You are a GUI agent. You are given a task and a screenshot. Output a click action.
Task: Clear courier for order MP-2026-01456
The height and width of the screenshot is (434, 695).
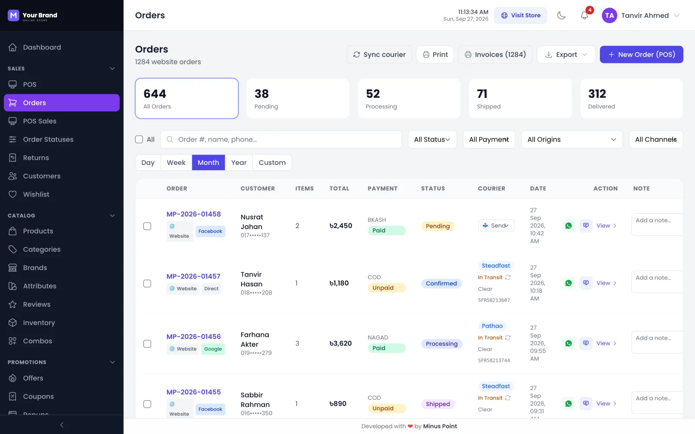(x=485, y=349)
